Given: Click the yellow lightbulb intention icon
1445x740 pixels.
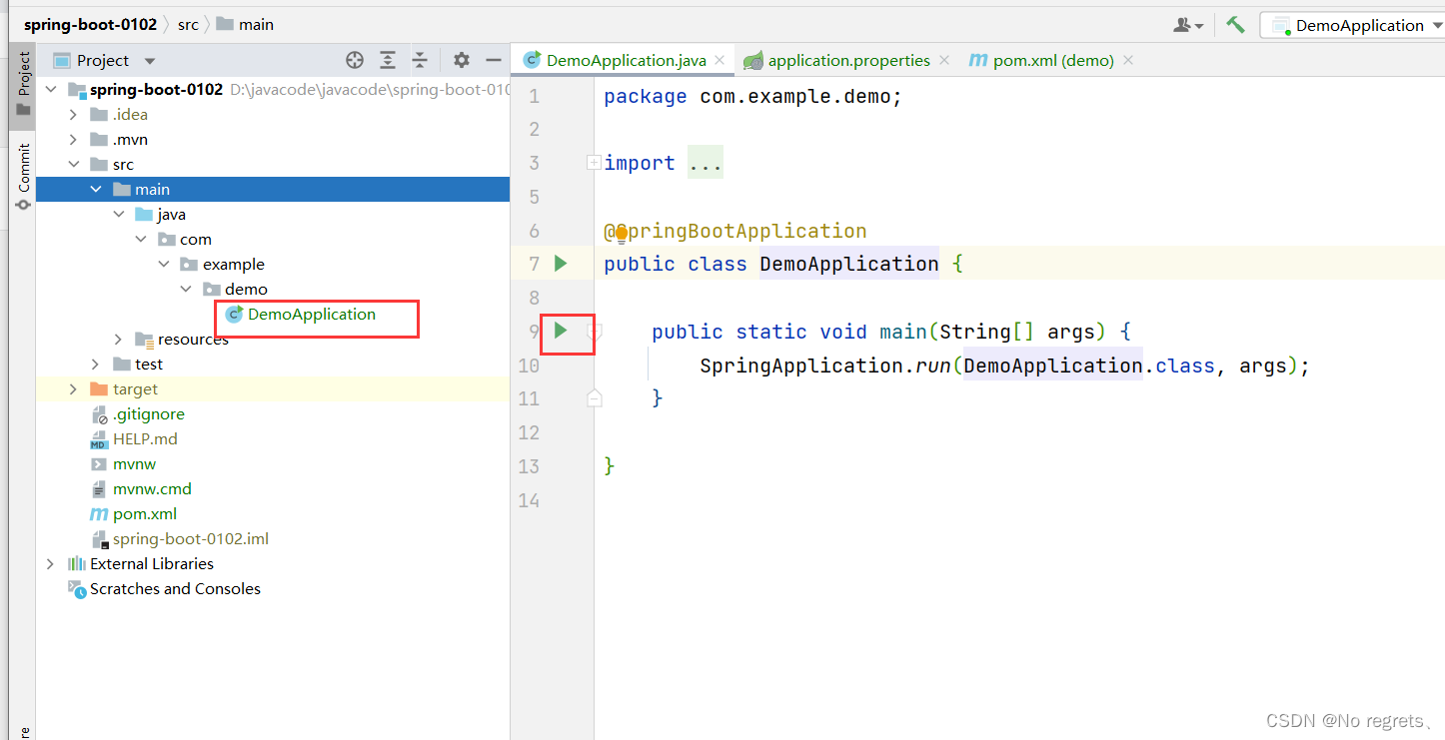Looking at the screenshot, I should point(621,234).
